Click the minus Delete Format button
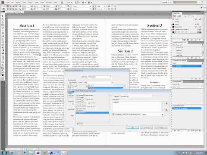This screenshot has width=207, height=155. point(81,124)
